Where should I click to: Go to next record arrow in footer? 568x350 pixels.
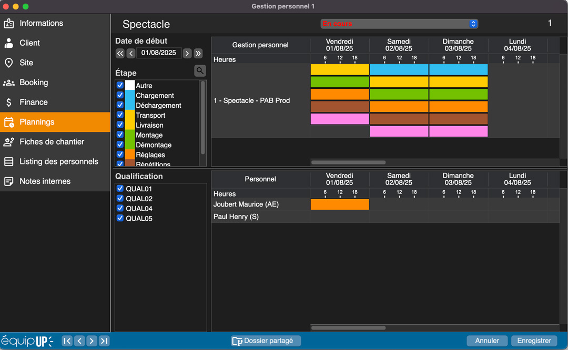(x=92, y=341)
